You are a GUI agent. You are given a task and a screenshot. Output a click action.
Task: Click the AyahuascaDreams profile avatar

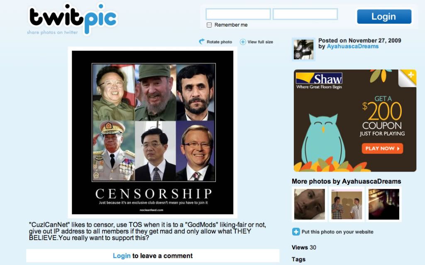pyautogui.click(x=303, y=49)
